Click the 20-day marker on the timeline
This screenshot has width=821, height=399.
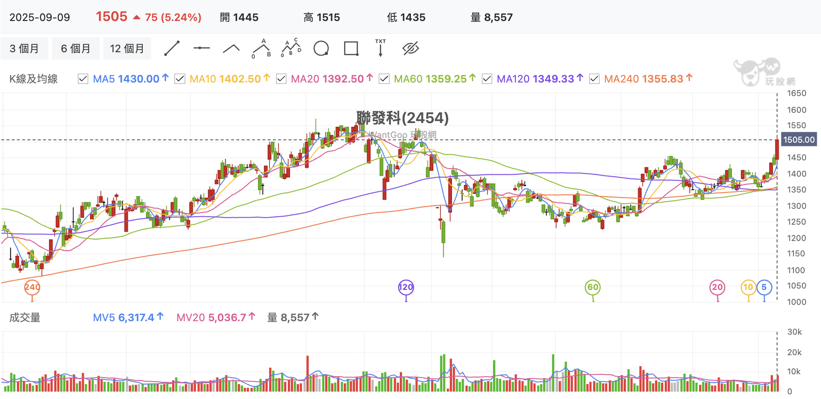pyautogui.click(x=717, y=287)
